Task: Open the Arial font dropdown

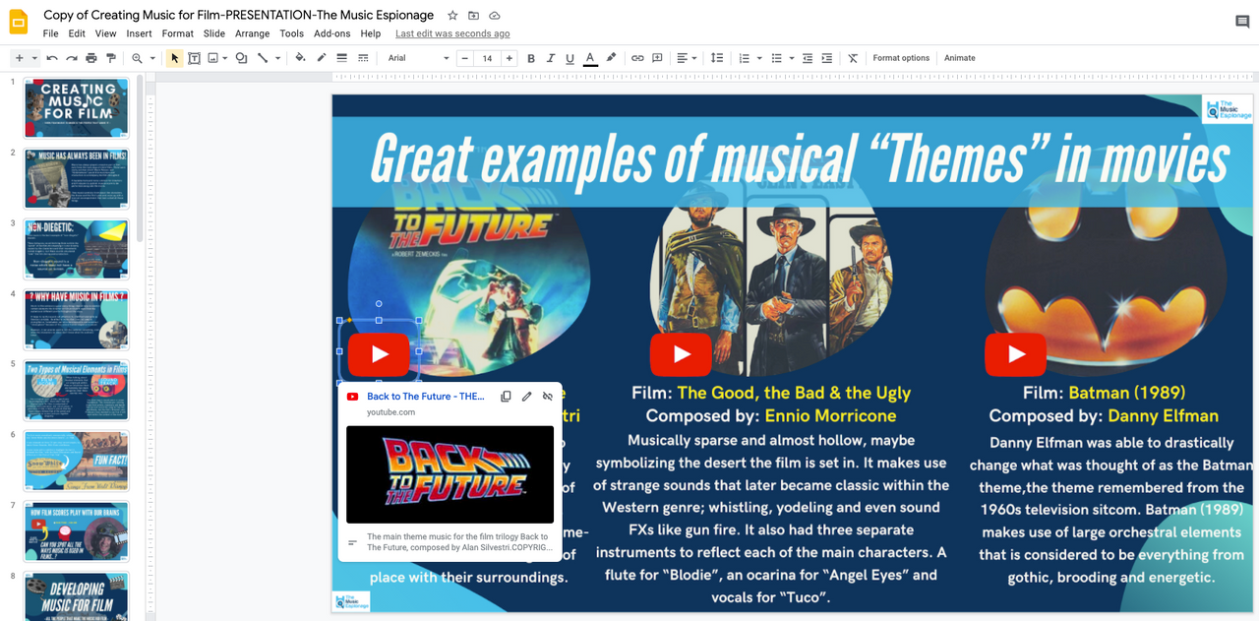Action: [418, 58]
